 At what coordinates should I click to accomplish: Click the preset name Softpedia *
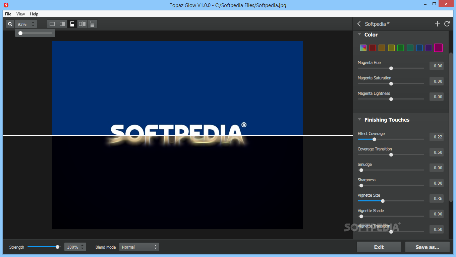(377, 24)
